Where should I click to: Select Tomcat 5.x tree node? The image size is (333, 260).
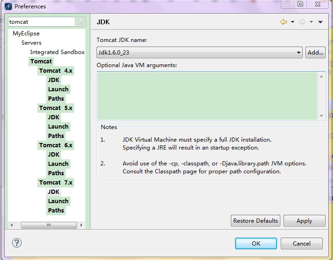click(55, 108)
